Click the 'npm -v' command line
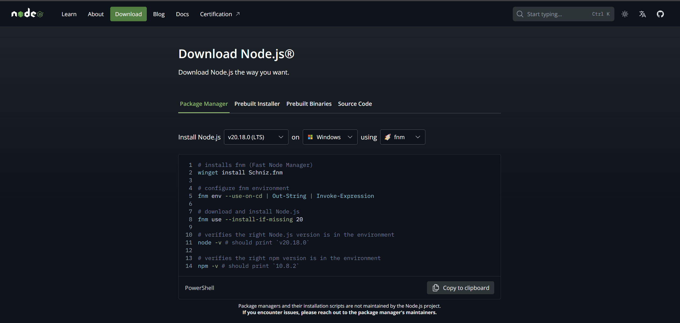 pos(248,266)
